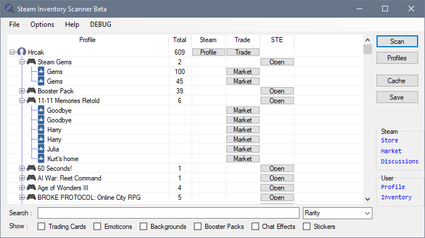Open the Help menu
The image size is (425, 238).
pyautogui.click(x=72, y=24)
